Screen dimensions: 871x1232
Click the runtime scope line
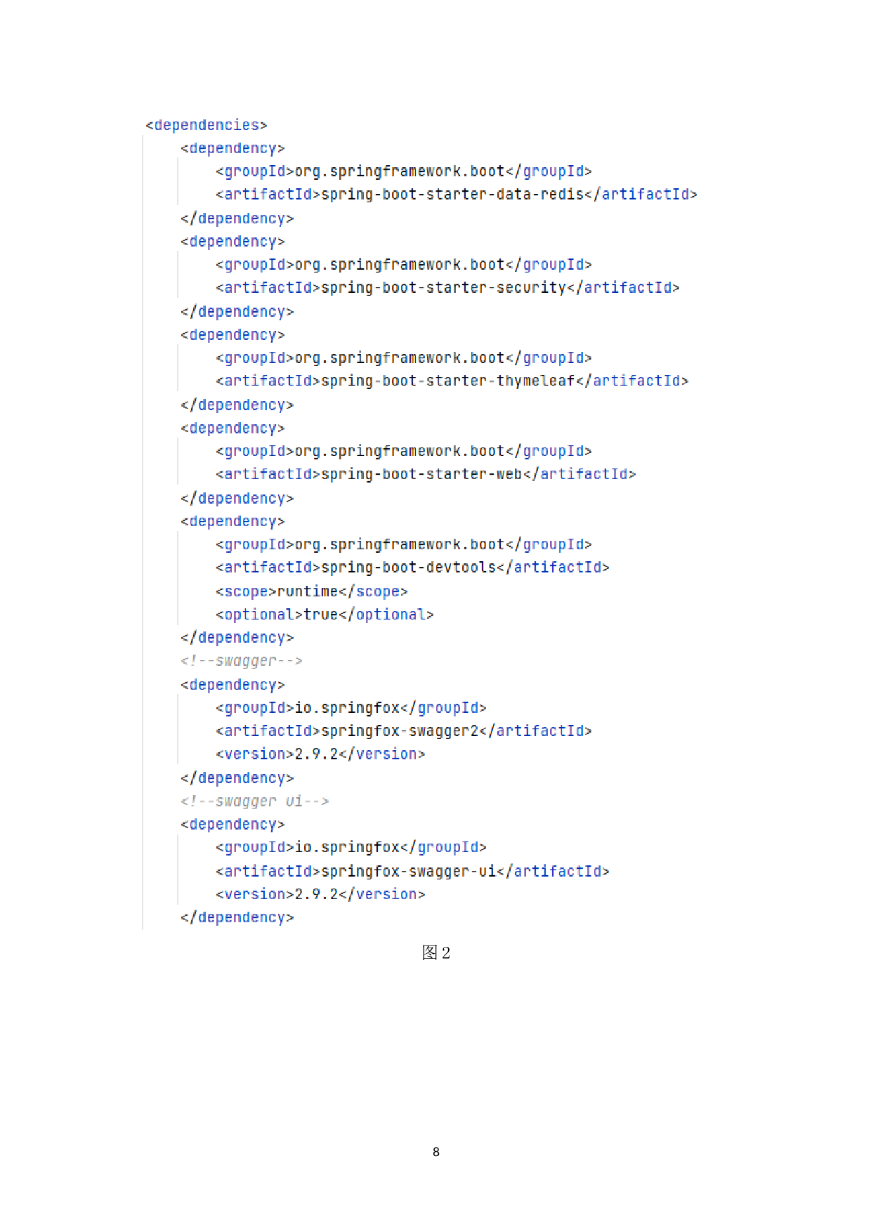coord(312,591)
